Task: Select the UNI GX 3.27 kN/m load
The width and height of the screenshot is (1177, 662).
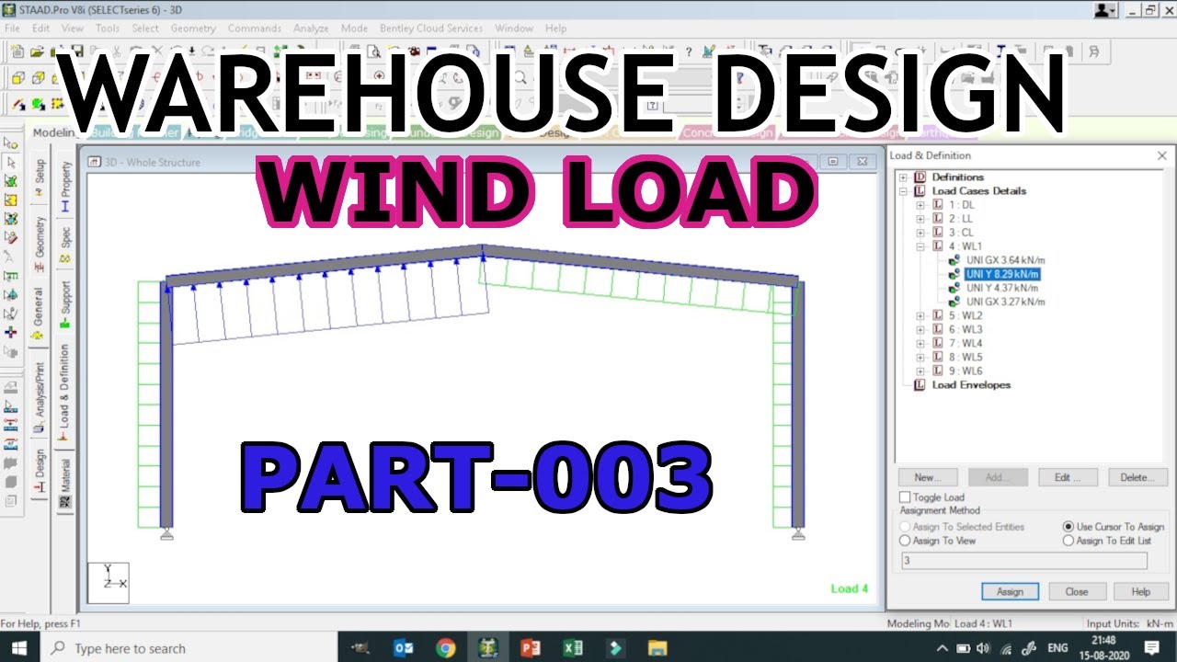Action: 1005,302
